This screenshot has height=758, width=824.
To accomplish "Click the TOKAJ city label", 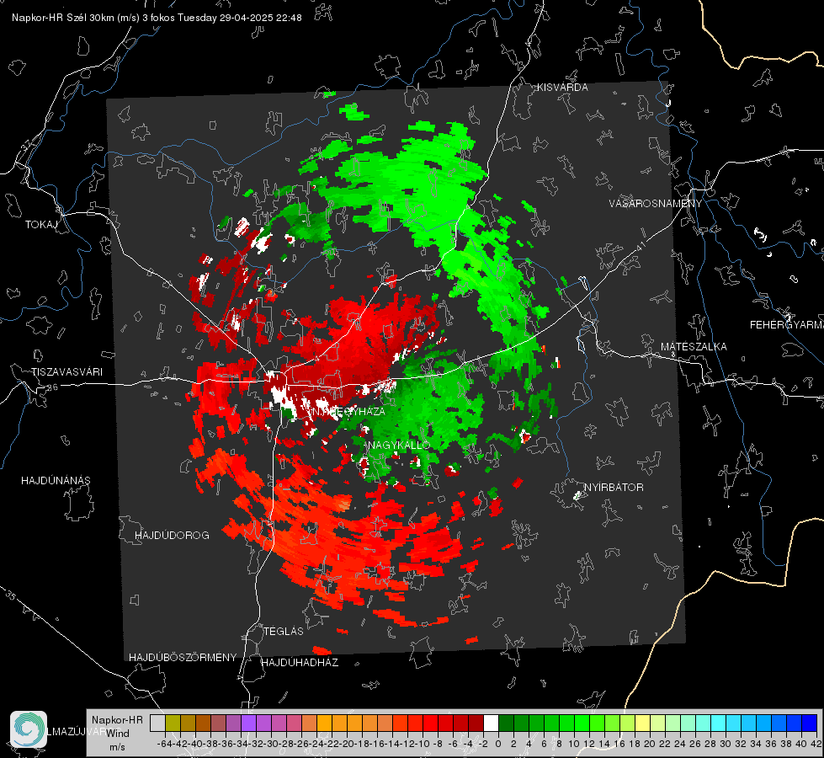I will tap(41, 225).
